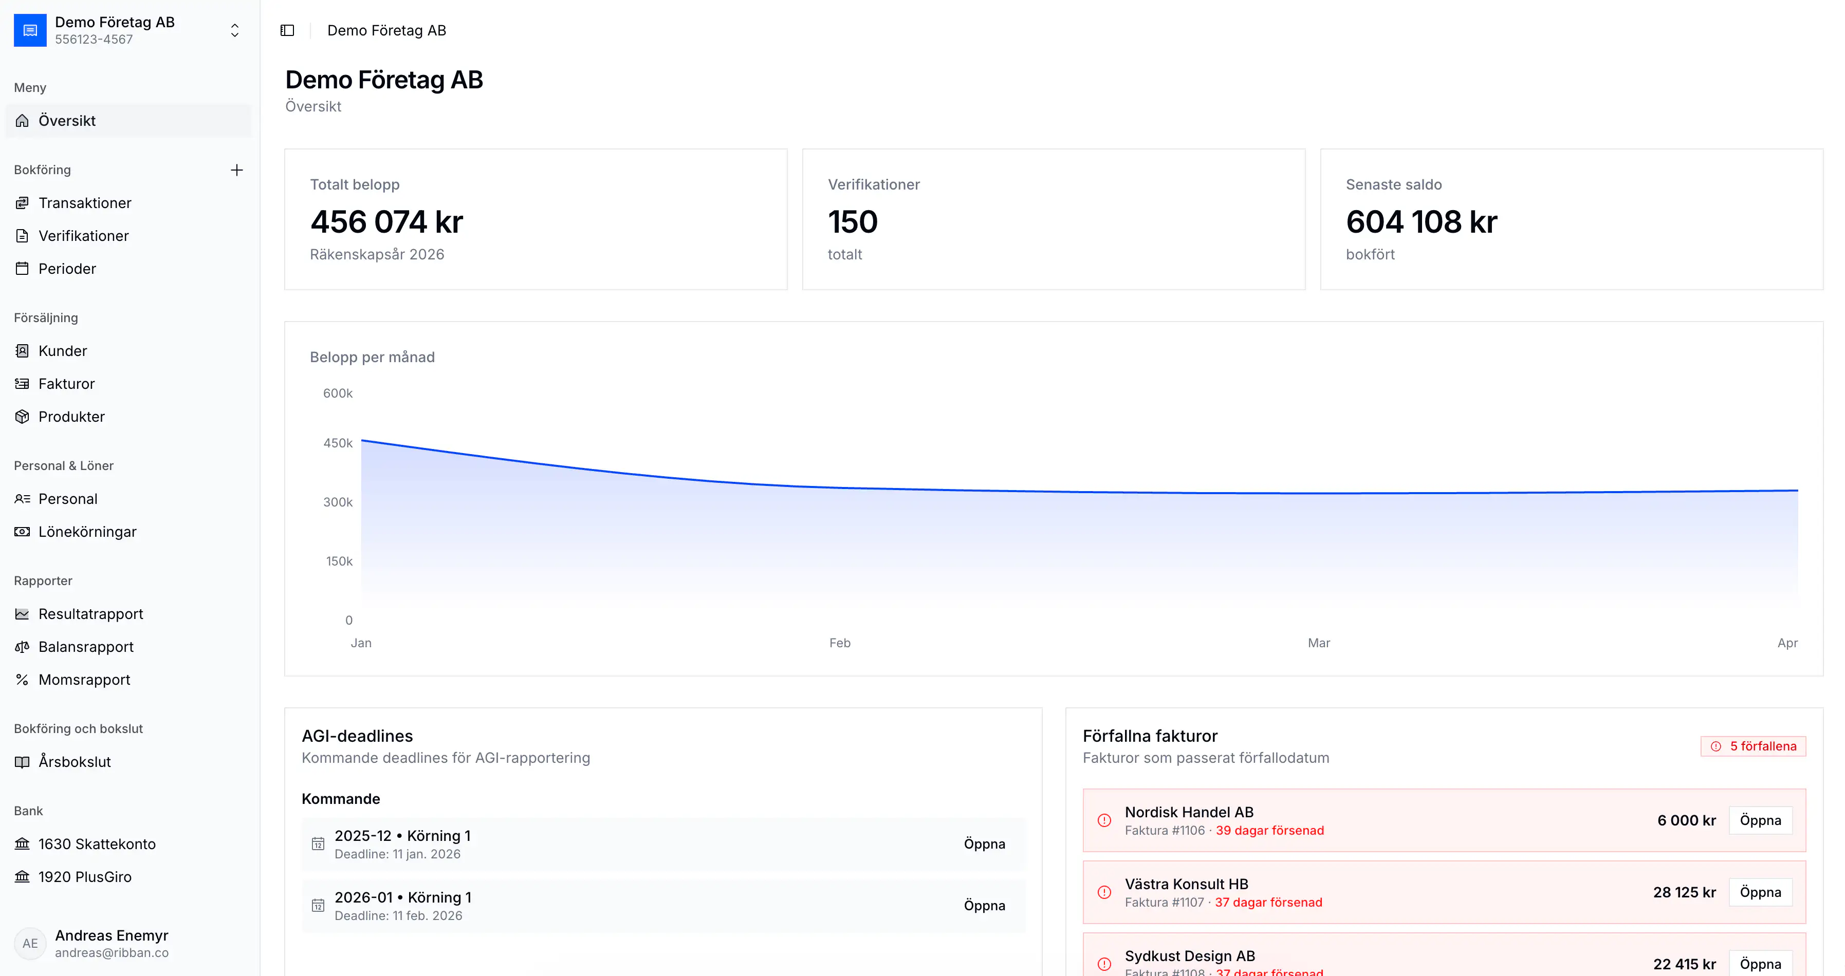Open the 2026-01 Körning 1 deadline
The width and height of the screenshot is (1845, 976).
pyautogui.click(x=985, y=905)
